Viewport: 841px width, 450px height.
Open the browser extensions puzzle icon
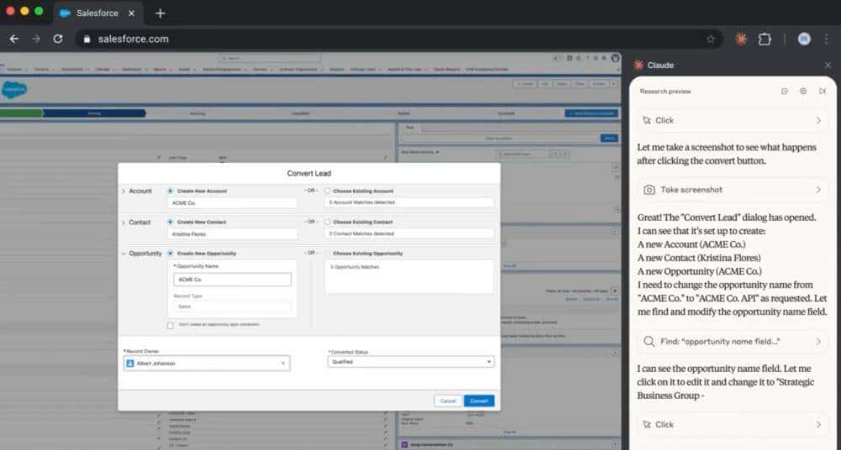pyautogui.click(x=764, y=39)
